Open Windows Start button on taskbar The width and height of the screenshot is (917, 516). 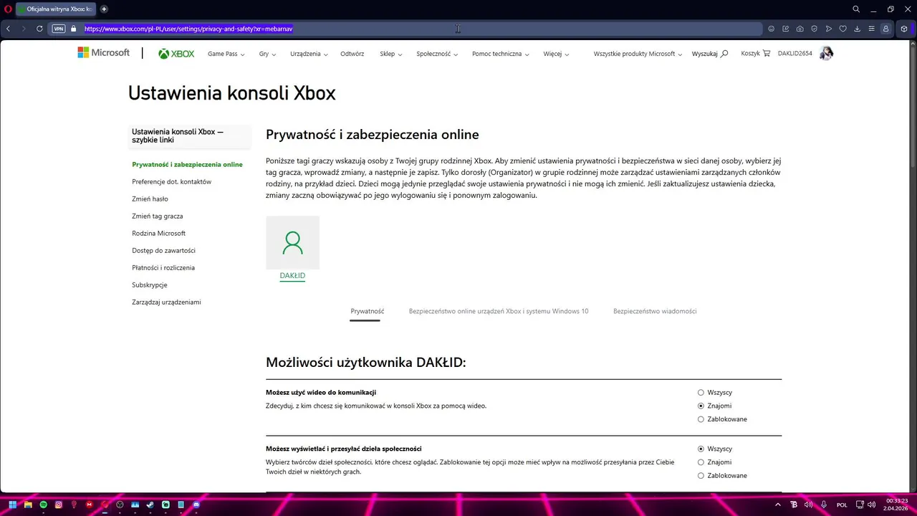(x=12, y=505)
